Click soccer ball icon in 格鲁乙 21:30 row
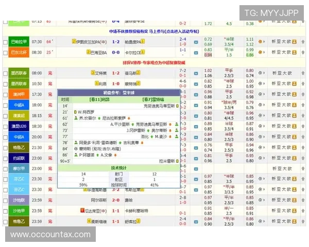This screenshot has width=309, height=247. (x=260, y=148)
